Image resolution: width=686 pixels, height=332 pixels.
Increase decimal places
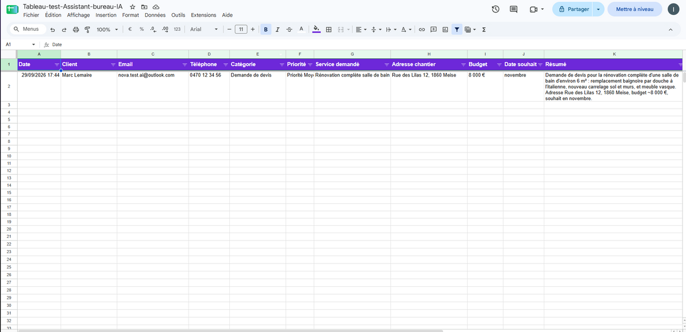[x=165, y=29]
